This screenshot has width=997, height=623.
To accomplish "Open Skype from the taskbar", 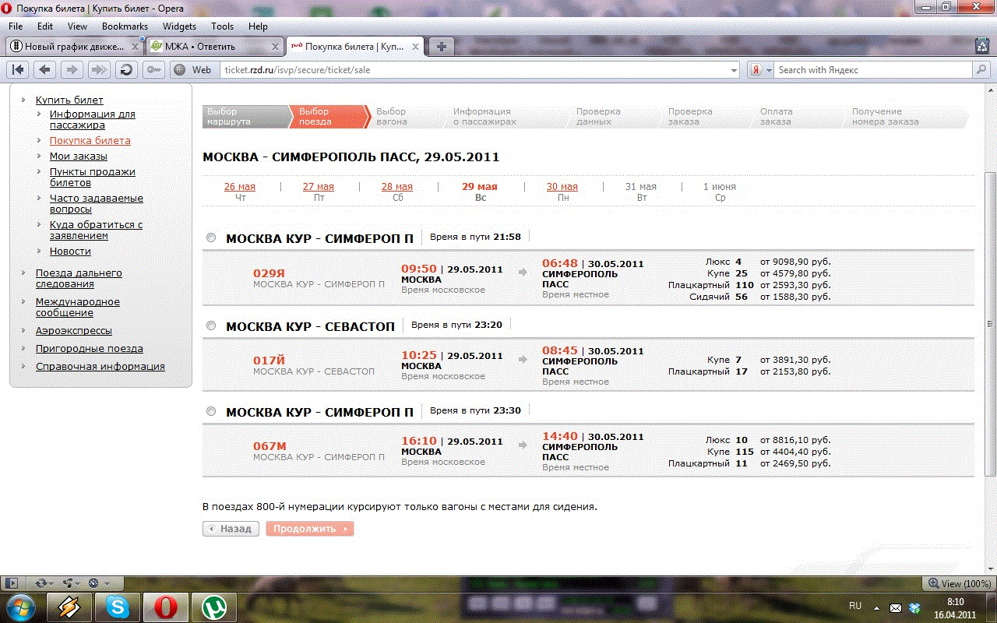I will pos(118,606).
